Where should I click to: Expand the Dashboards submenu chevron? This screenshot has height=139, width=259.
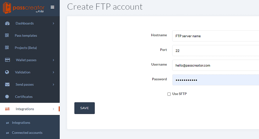coord(53,24)
